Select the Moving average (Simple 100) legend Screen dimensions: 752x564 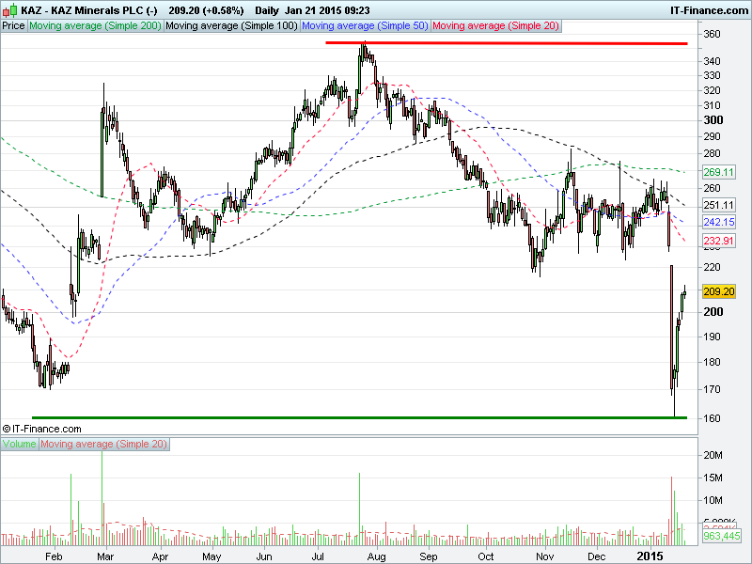coord(231,26)
